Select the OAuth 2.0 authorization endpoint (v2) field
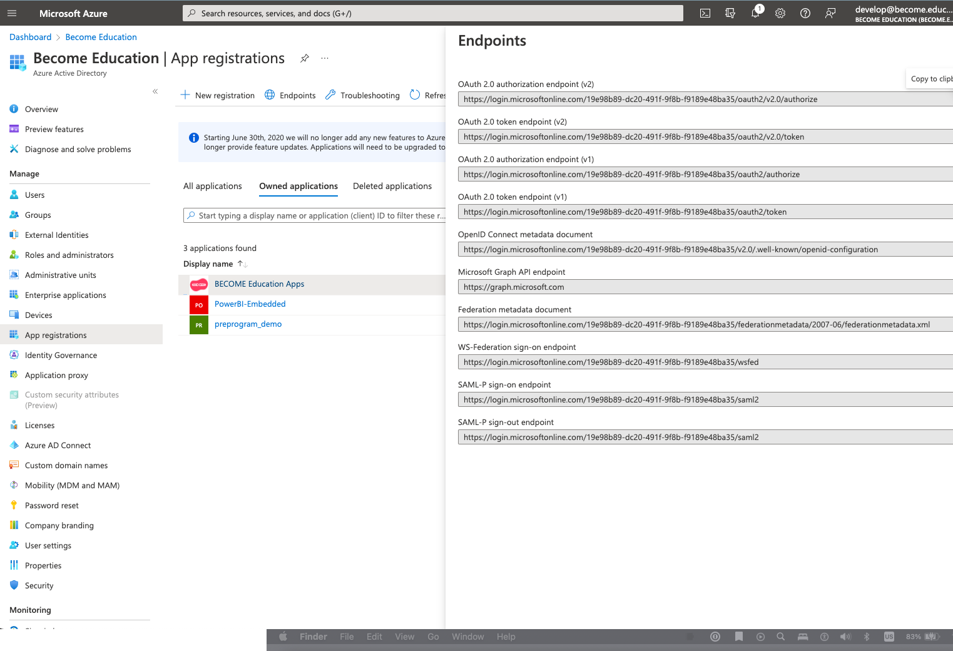 click(x=705, y=99)
